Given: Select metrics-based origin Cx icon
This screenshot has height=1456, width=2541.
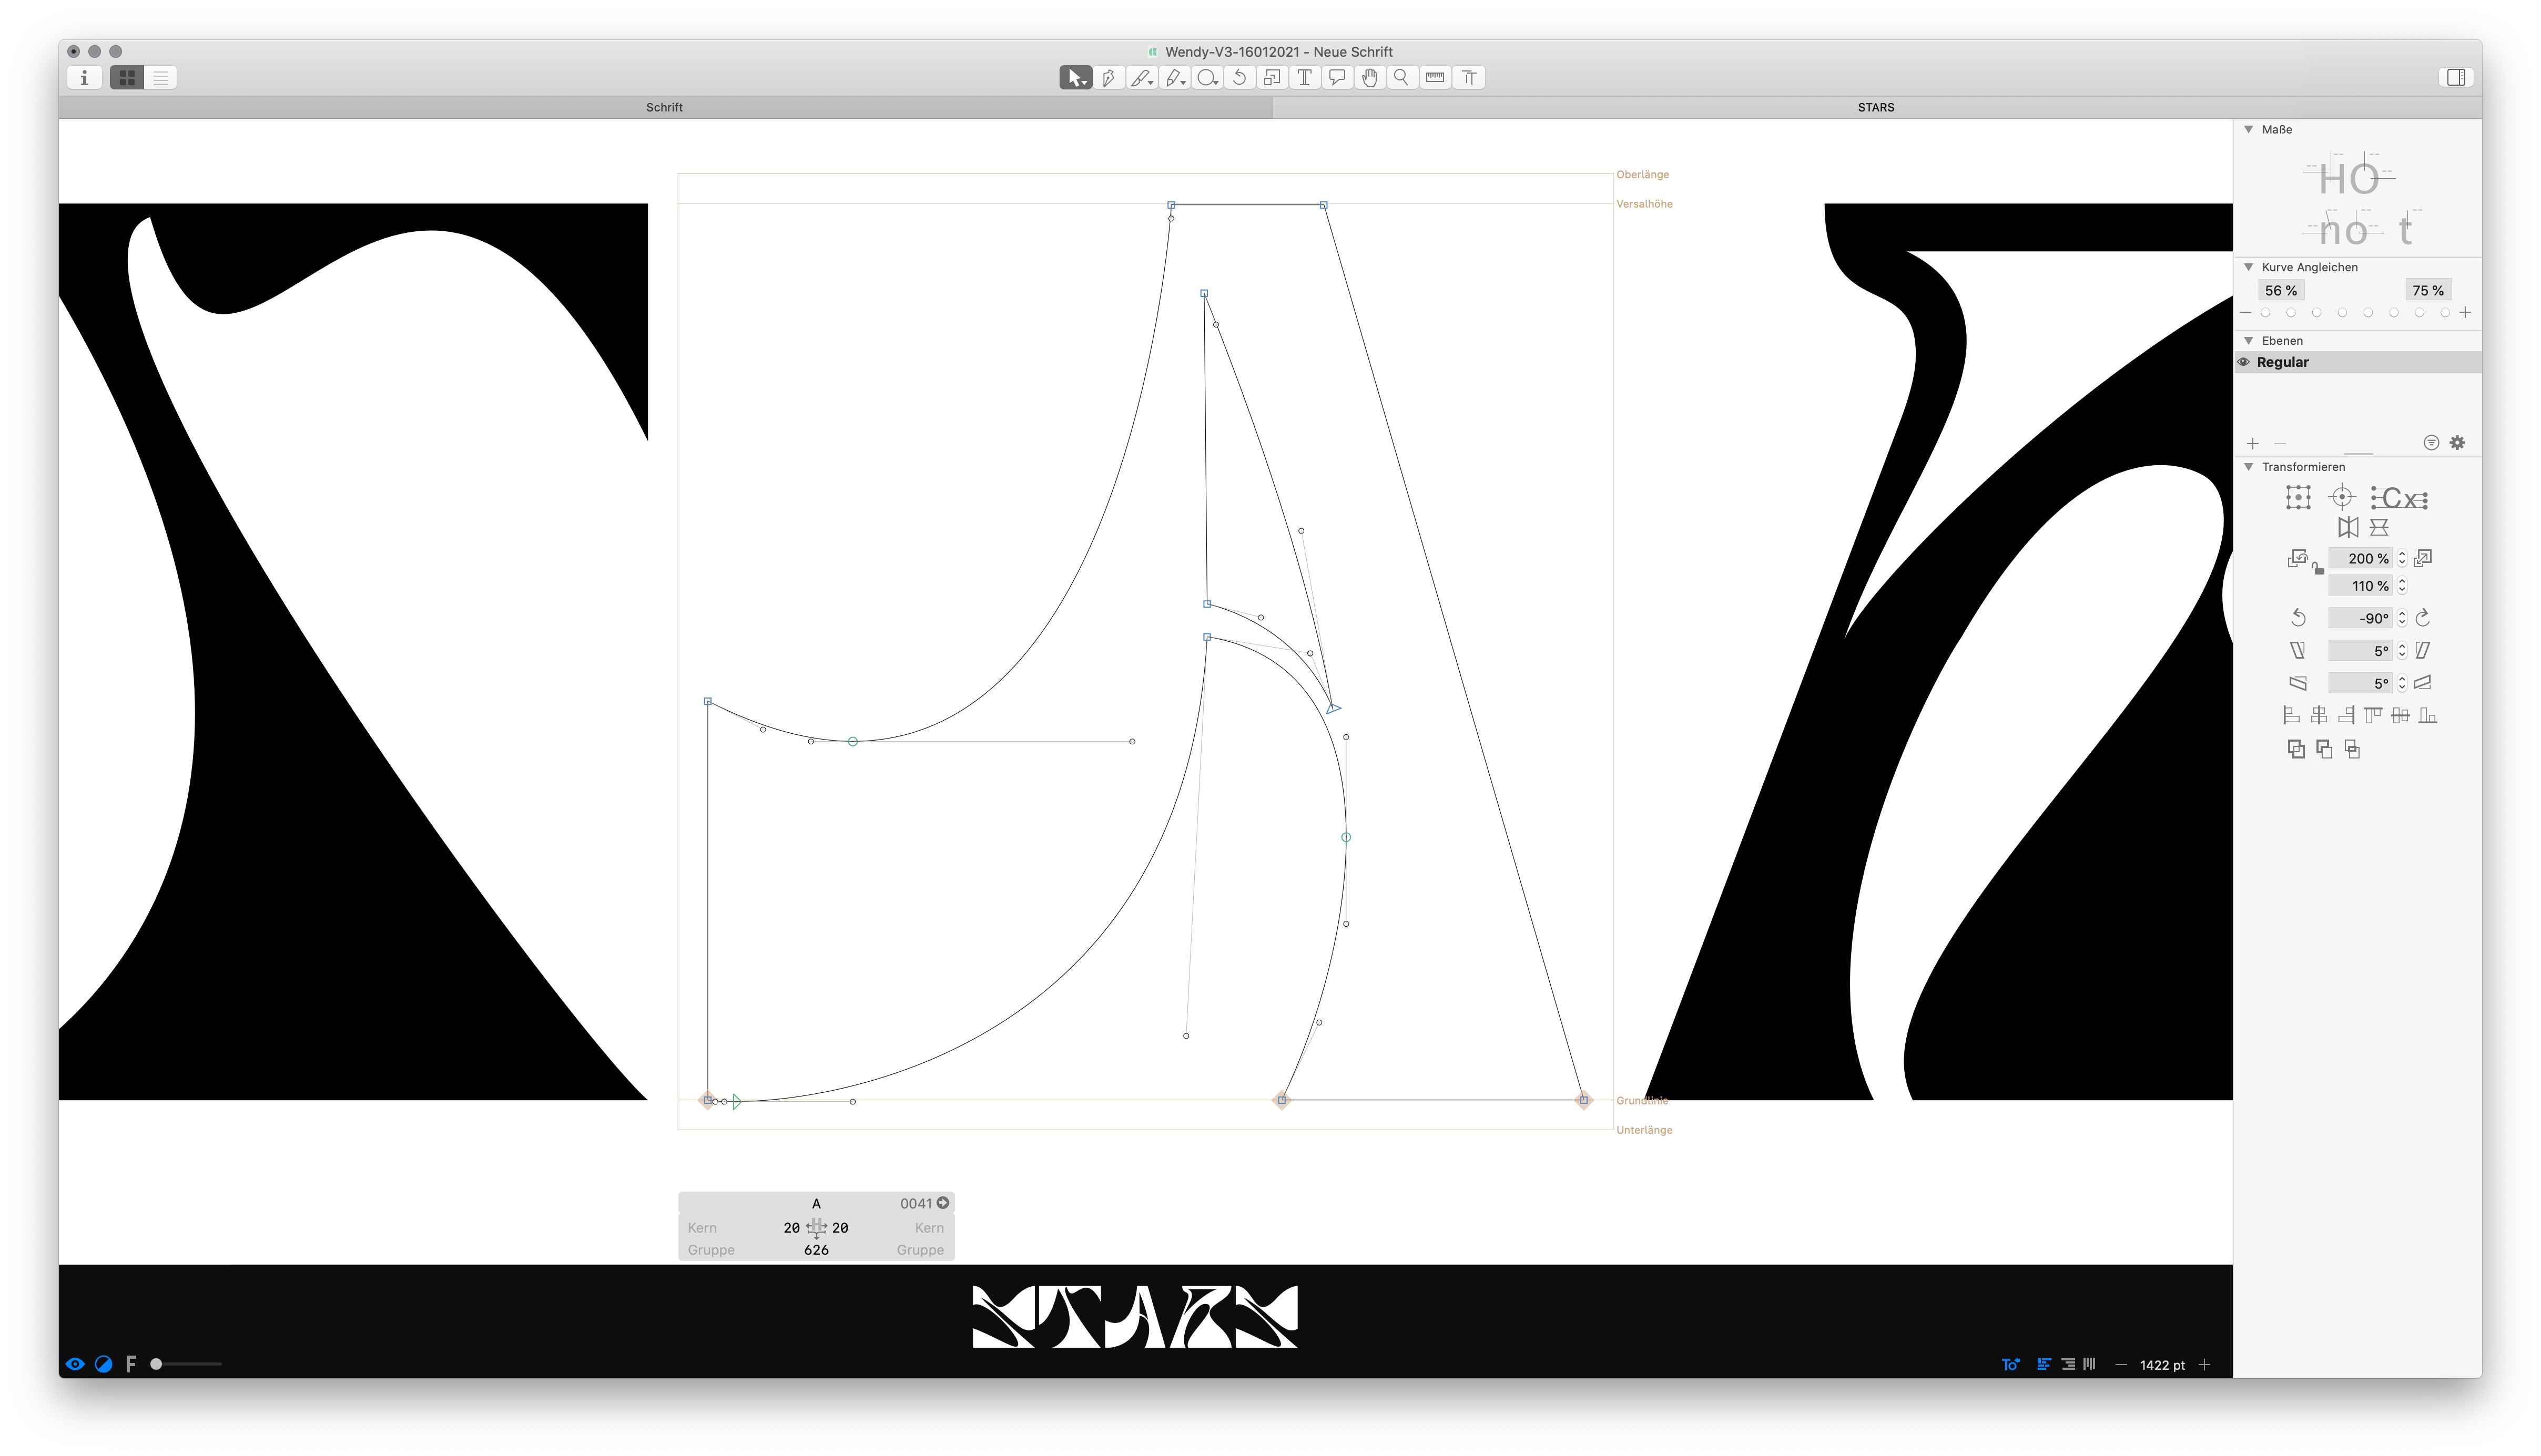Looking at the screenshot, I should [2399, 498].
